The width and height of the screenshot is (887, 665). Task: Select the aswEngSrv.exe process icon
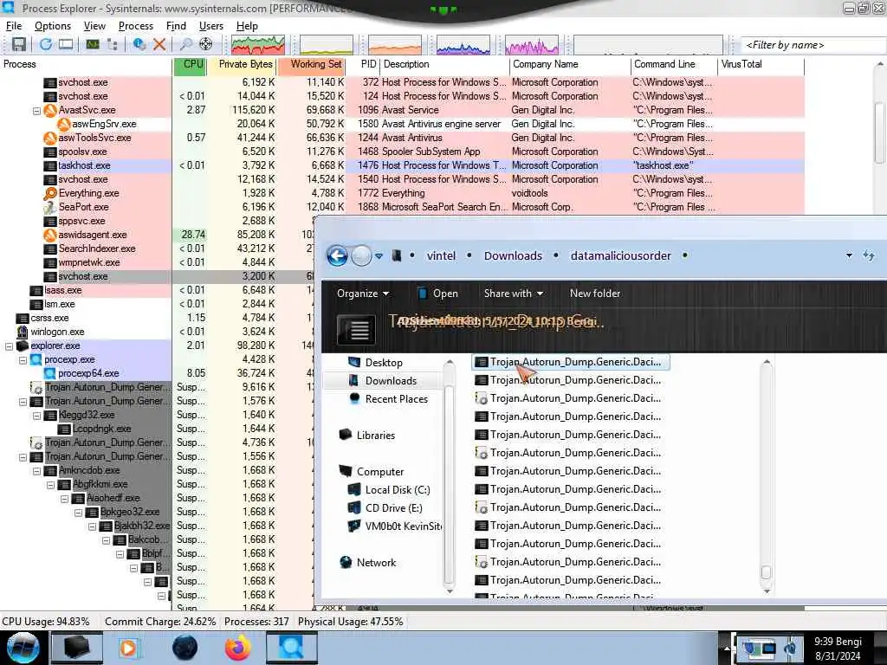64,124
